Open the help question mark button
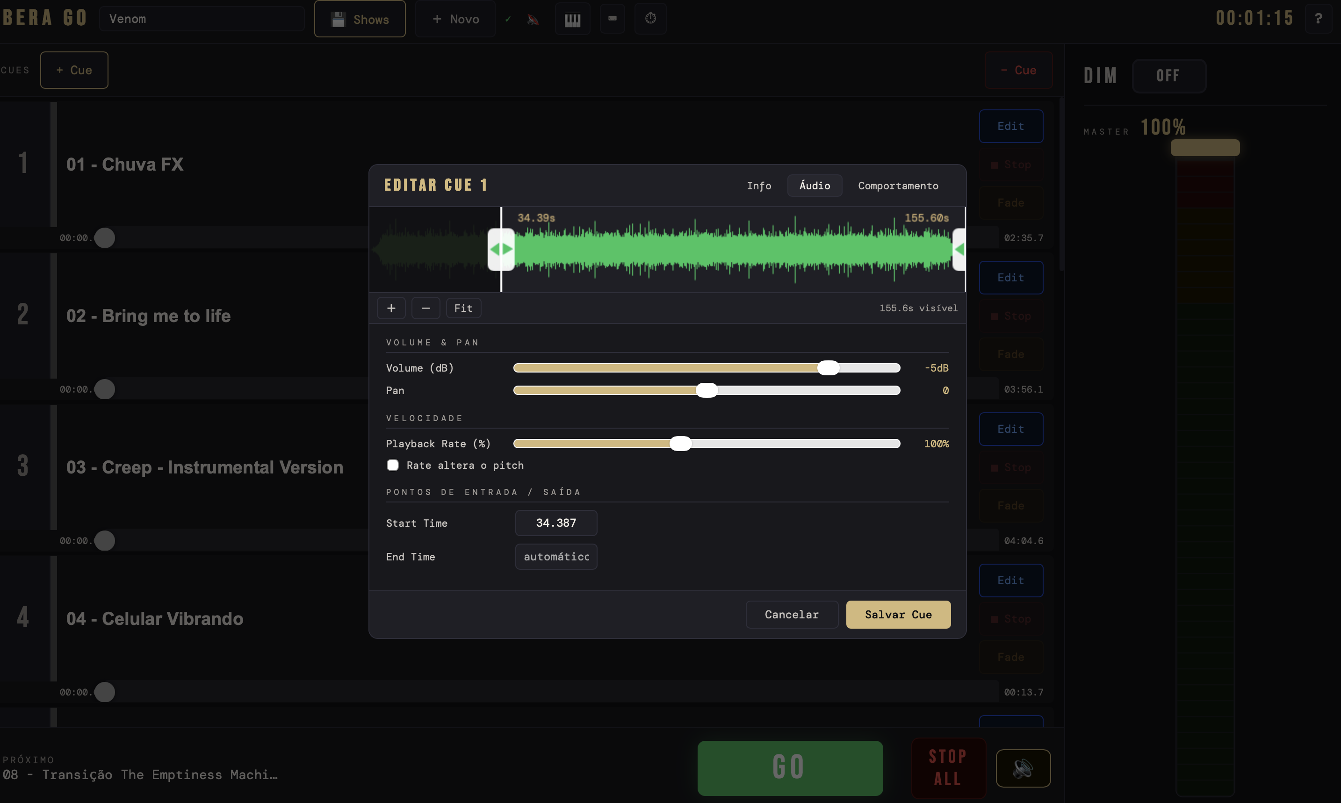This screenshot has width=1341, height=803. (x=1318, y=19)
